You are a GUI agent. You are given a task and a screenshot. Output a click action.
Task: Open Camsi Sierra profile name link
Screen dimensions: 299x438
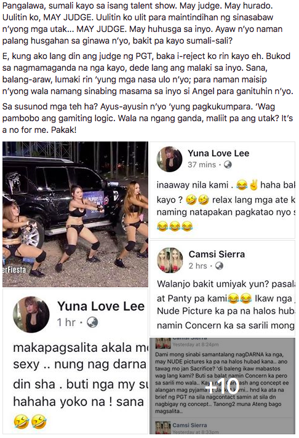coord(217,254)
